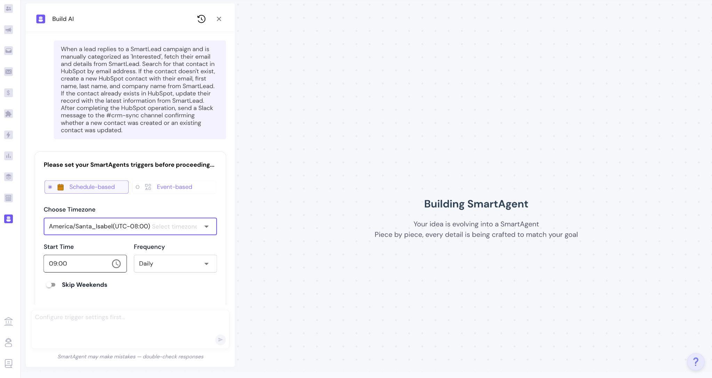Open the inbox tray sidebar icon
712x378 pixels.
point(8,51)
